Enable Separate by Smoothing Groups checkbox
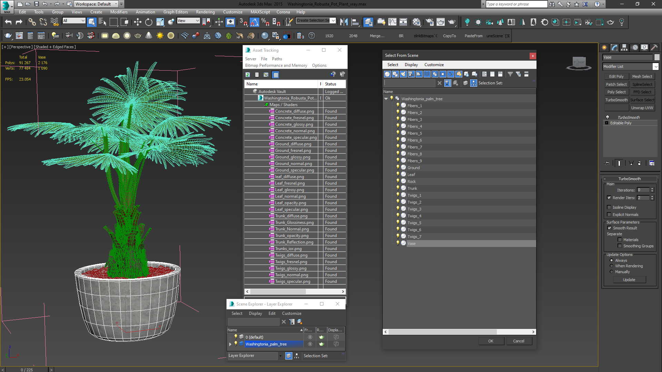This screenshot has width=662, height=372. click(x=620, y=246)
